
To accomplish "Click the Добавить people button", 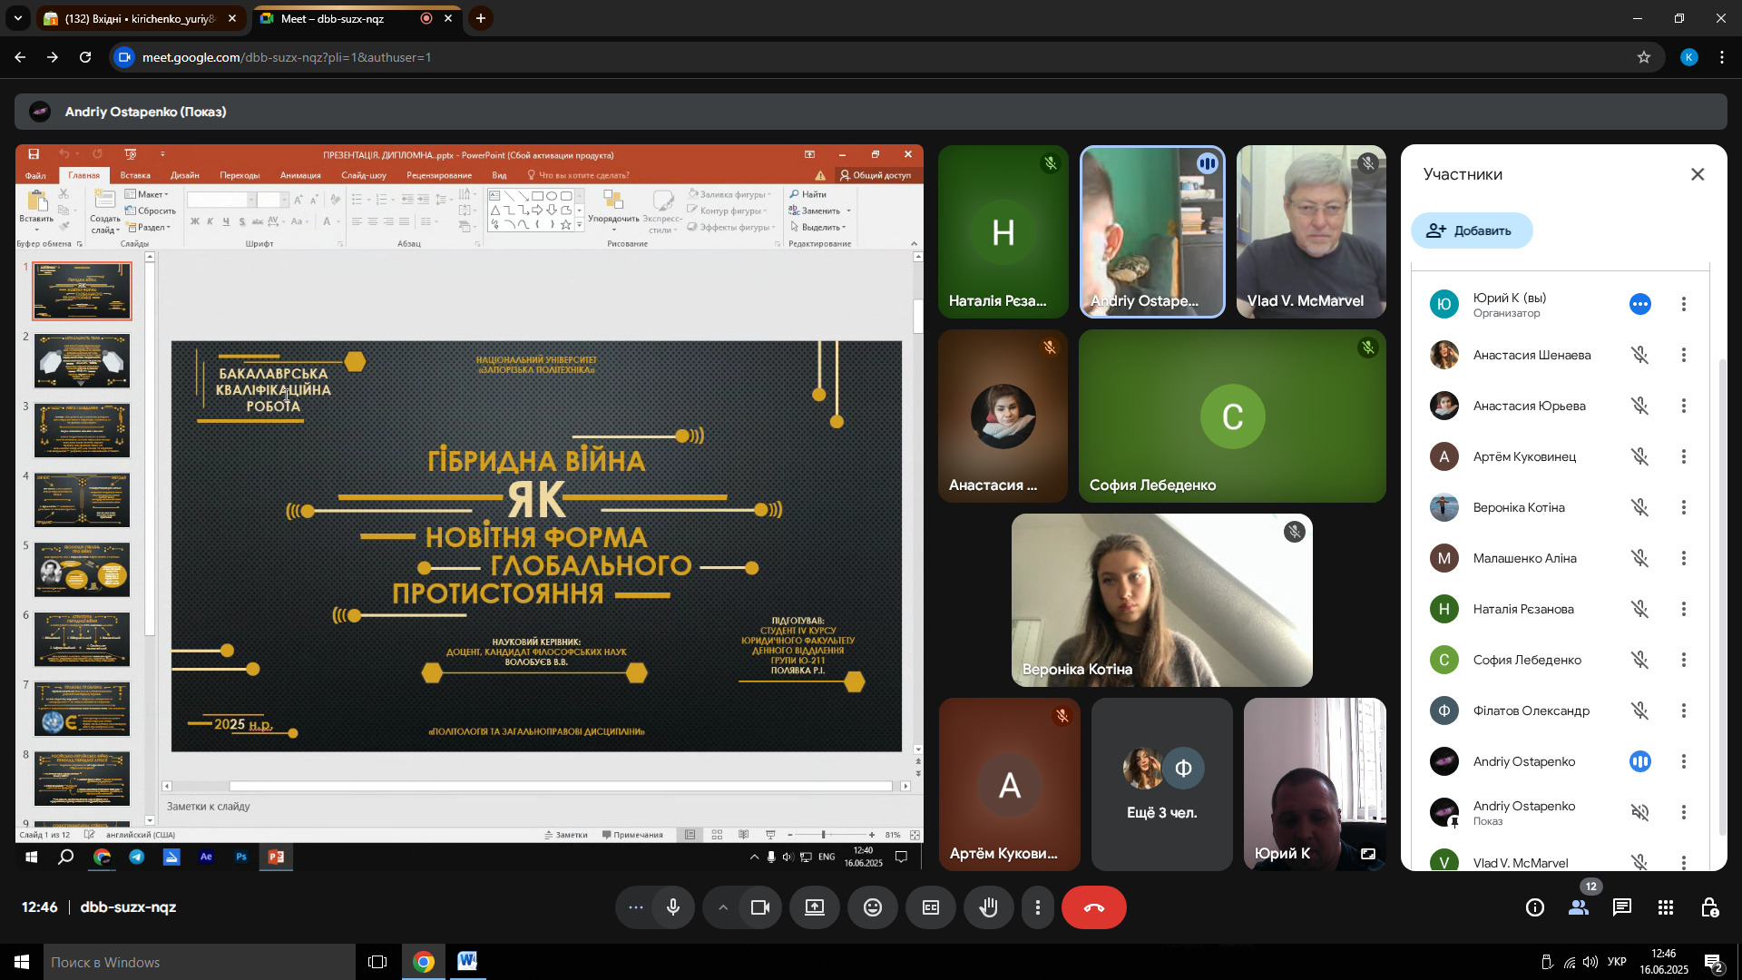I will click(1471, 230).
